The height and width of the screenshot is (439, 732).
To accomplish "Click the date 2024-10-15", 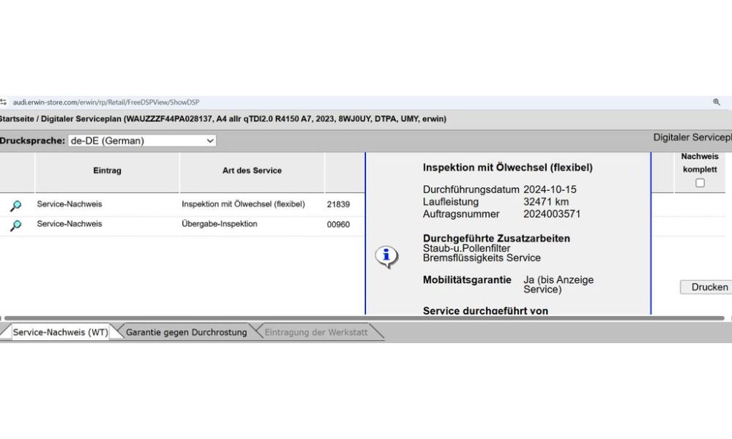I will pos(550,190).
